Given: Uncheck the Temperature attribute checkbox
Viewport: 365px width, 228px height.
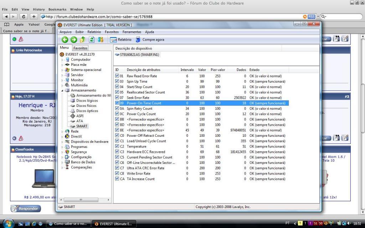Looking at the screenshot, I should point(117,146).
